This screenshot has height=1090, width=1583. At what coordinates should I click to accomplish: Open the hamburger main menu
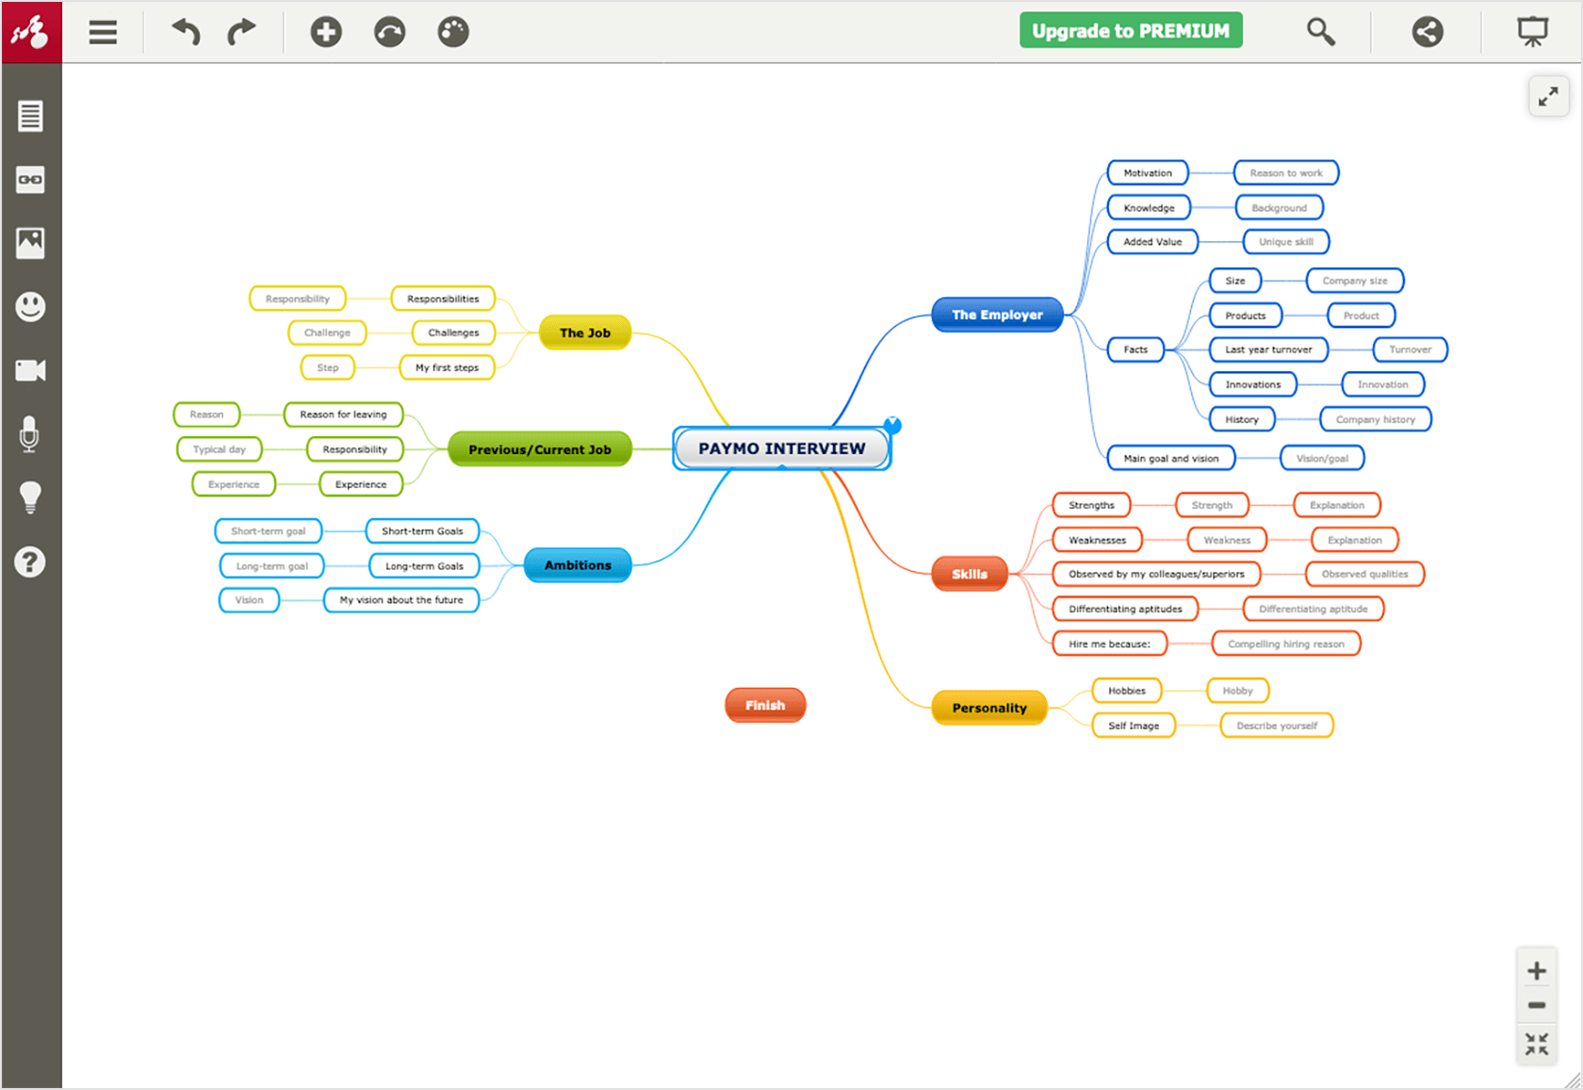102,31
